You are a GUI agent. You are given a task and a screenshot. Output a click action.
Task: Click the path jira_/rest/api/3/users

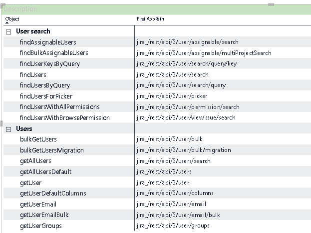coord(164,171)
